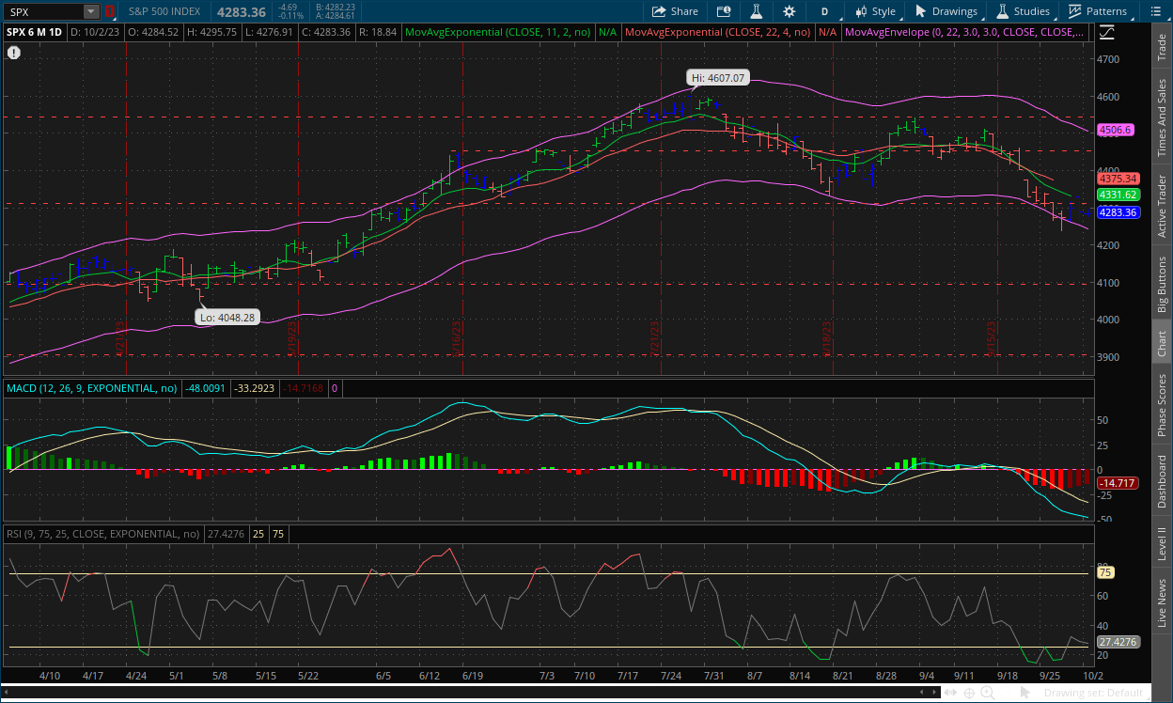The width and height of the screenshot is (1173, 703).
Task: Click the RSI 27.4276 value tag
Action: (1118, 642)
